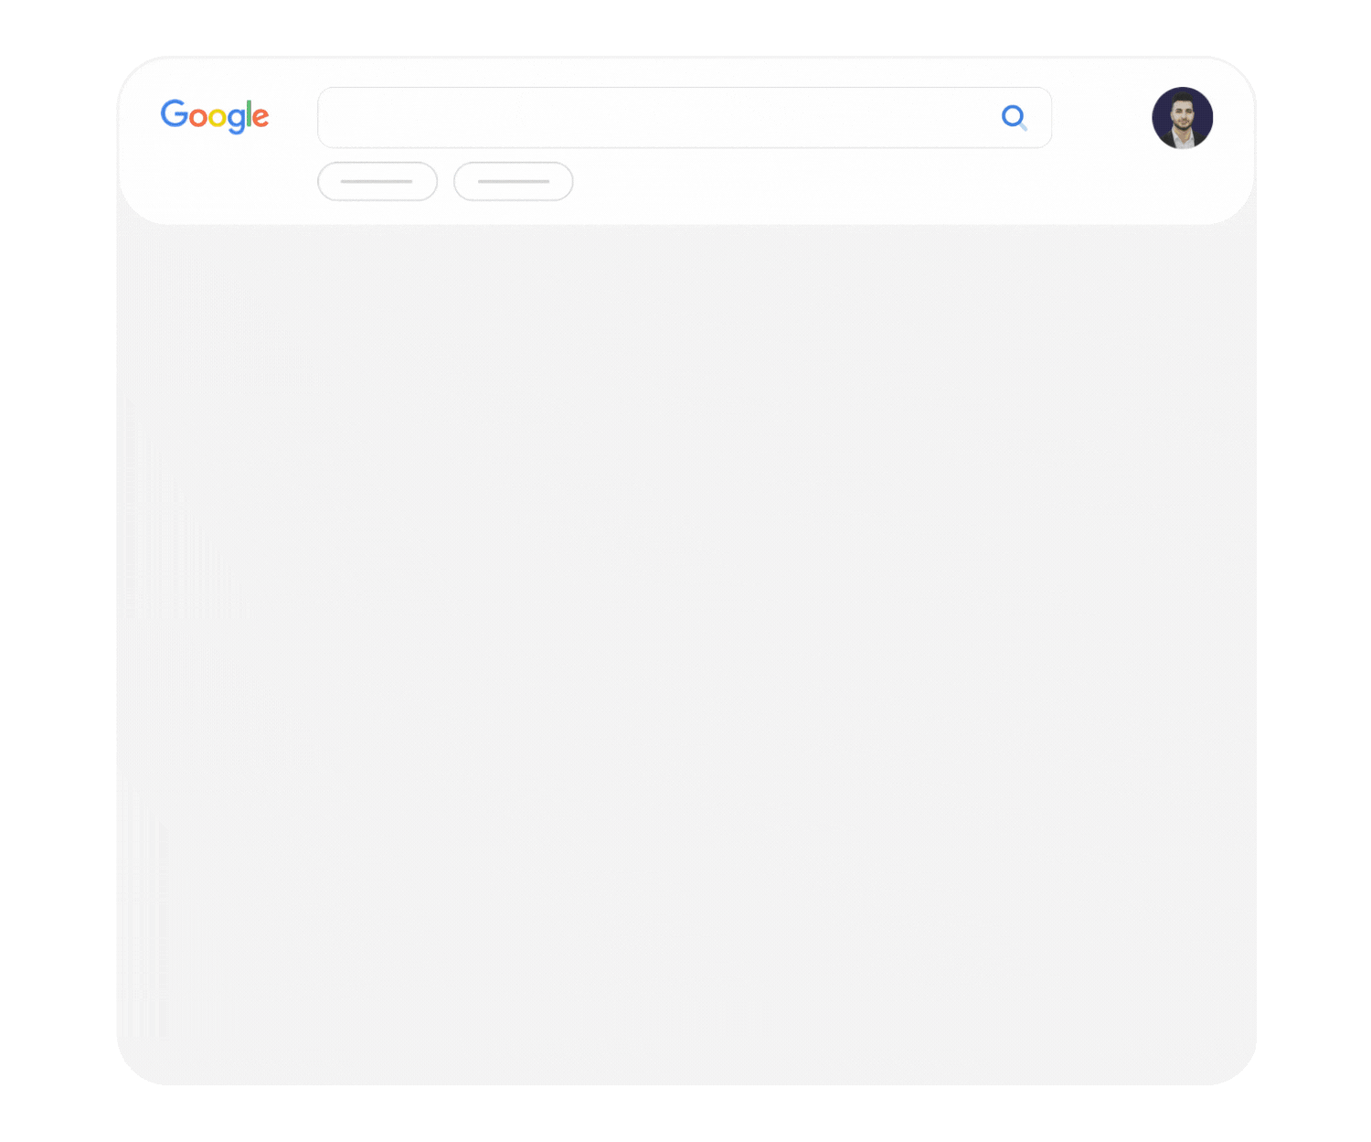1371x1142 pixels.
Task: Click the letter G of the Google logo
Action: 174,113
